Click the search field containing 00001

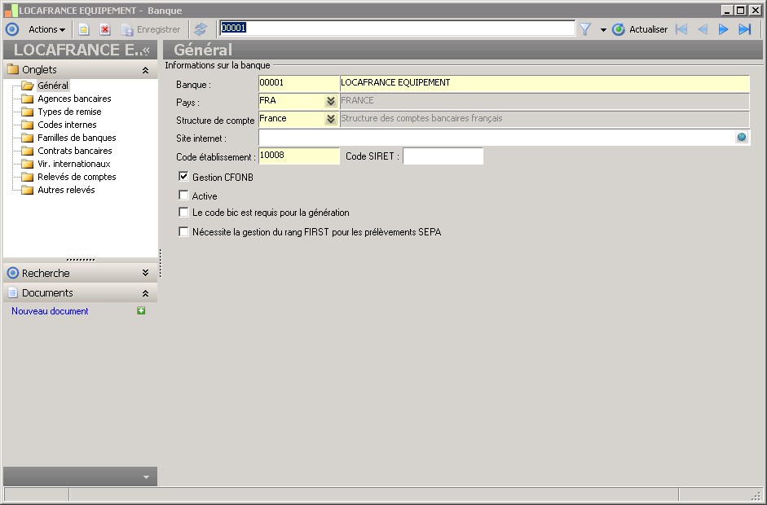tap(397, 28)
